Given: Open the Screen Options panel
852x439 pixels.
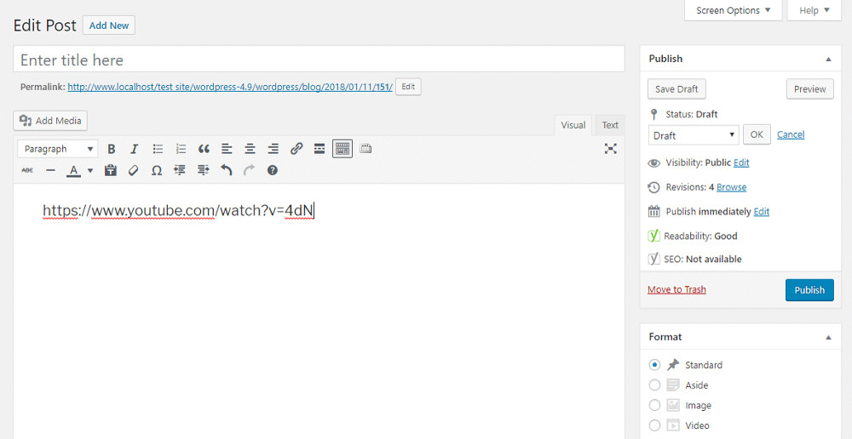Looking at the screenshot, I should pos(733,9).
